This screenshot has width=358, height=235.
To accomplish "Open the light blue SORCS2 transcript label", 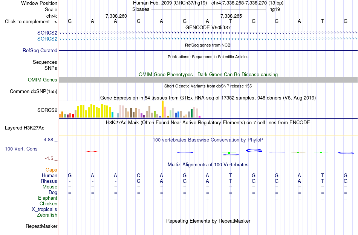I will pos(47,39).
